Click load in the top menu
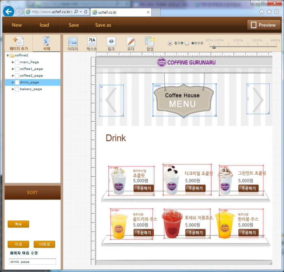 point(44,25)
